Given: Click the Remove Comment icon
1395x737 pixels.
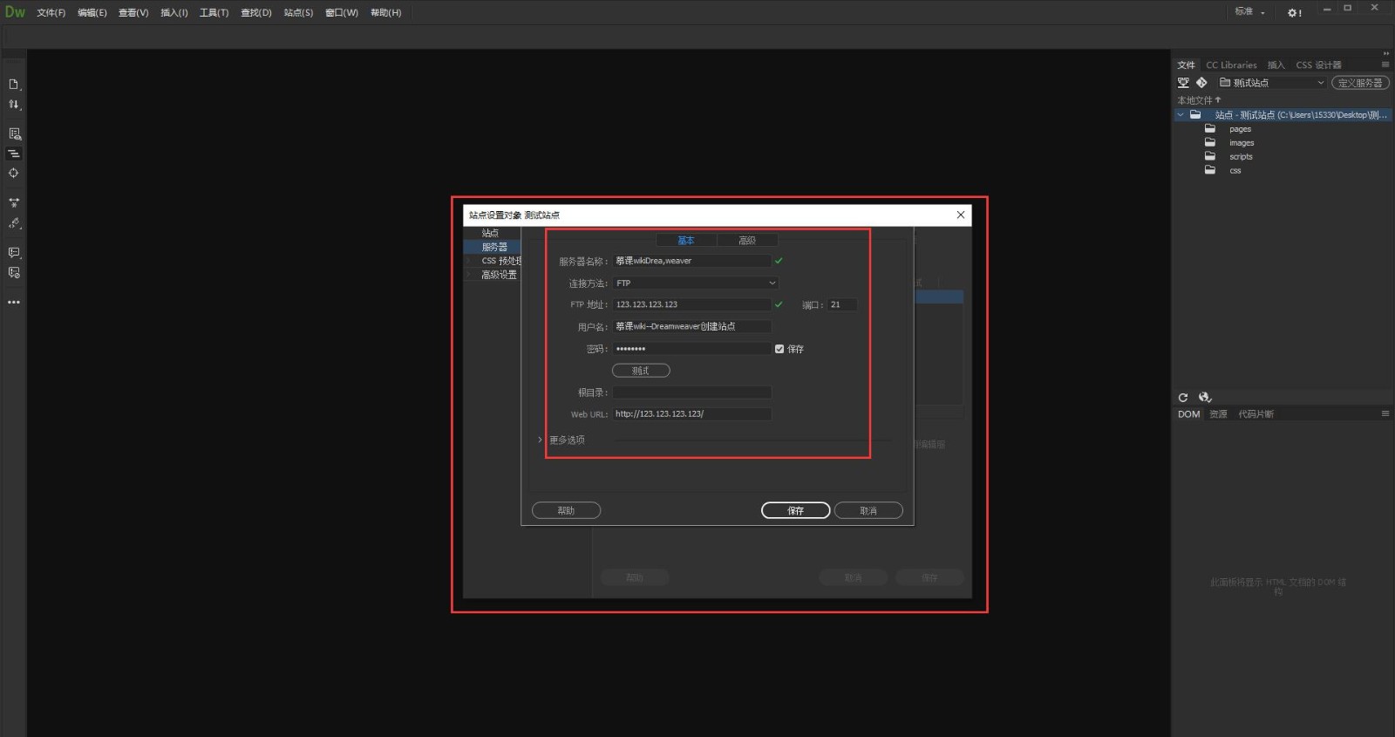Looking at the screenshot, I should 14,272.
